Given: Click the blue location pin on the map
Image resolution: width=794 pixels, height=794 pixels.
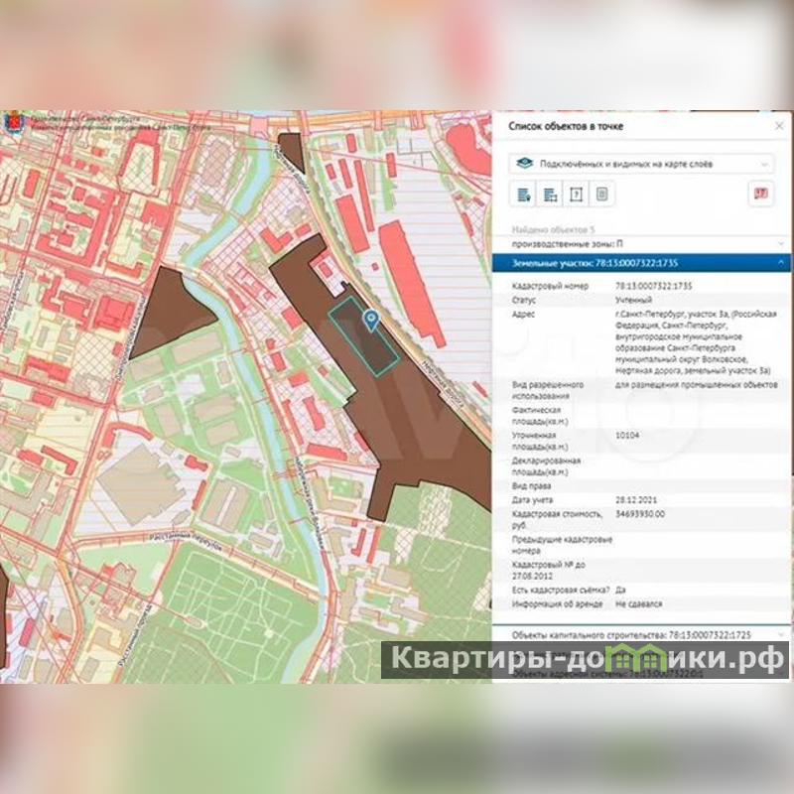Looking at the screenshot, I should click(x=371, y=319).
